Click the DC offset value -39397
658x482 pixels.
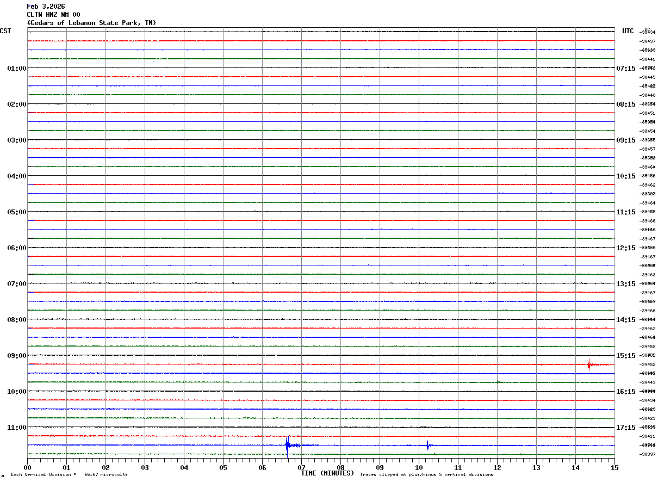click(x=647, y=454)
